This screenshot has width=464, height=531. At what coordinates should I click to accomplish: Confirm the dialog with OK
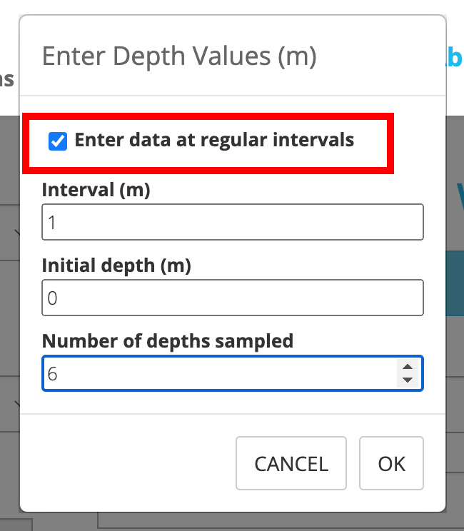tap(391, 464)
